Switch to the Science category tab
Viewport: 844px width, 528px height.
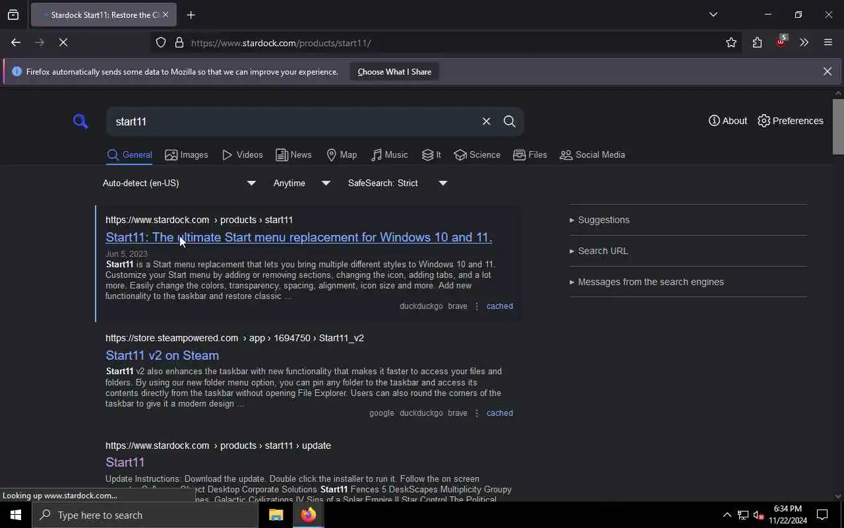pos(477,155)
